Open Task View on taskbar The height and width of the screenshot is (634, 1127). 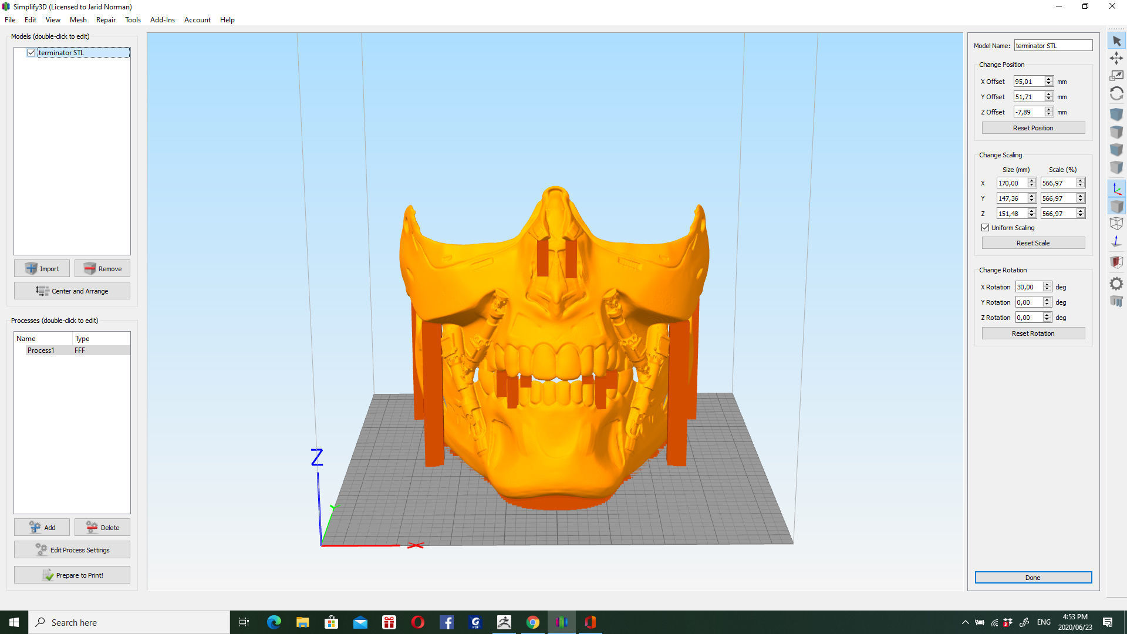click(244, 622)
